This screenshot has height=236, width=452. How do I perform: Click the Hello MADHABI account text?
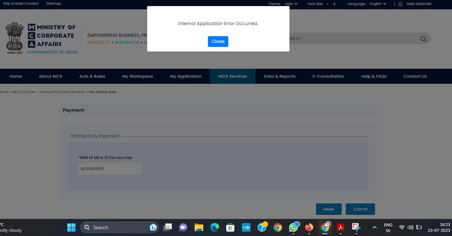coord(419,4)
